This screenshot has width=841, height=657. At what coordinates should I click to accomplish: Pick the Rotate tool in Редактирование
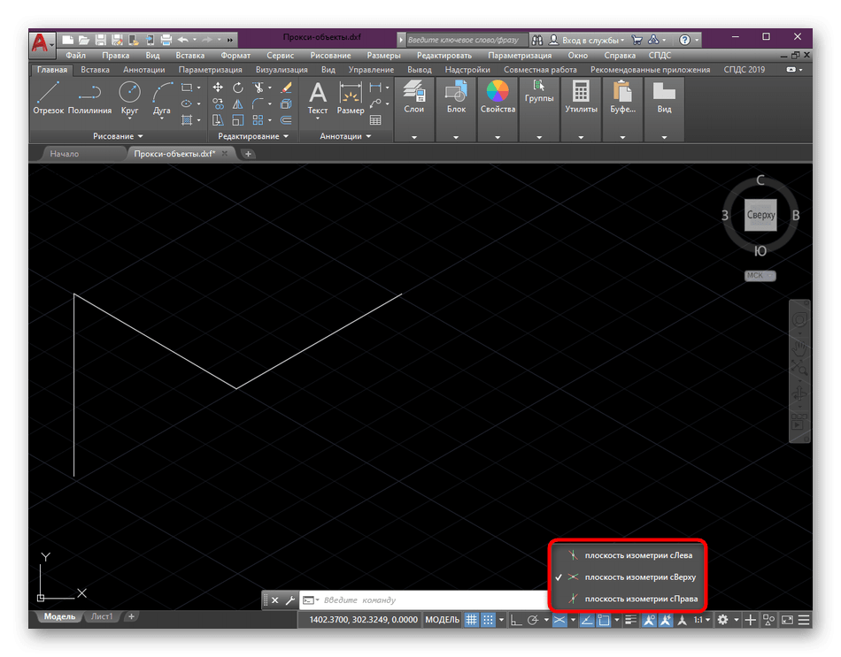pyautogui.click(x=237, y=88)
